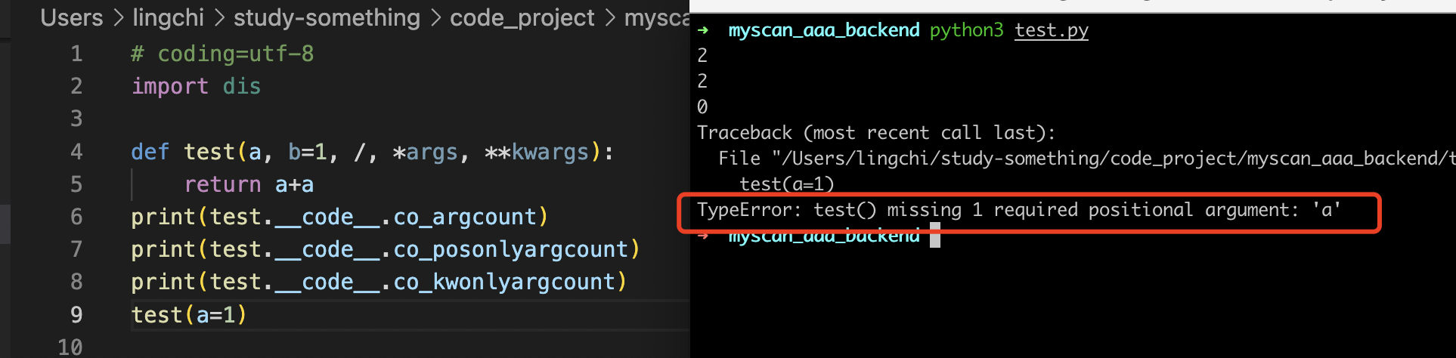Click python3 in the terminal command
The height and width of the screenshot is (358, 1456).
tap(966, 30)
